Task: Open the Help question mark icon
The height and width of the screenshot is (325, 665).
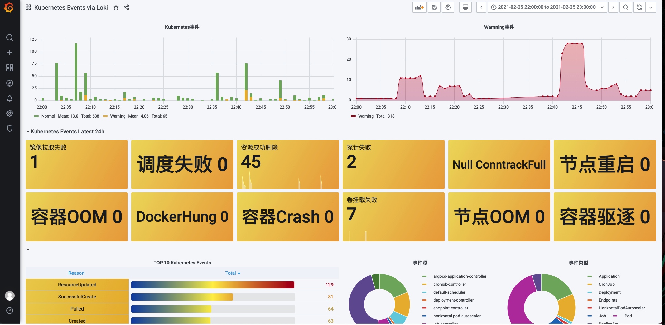Action: click(10, 311)
